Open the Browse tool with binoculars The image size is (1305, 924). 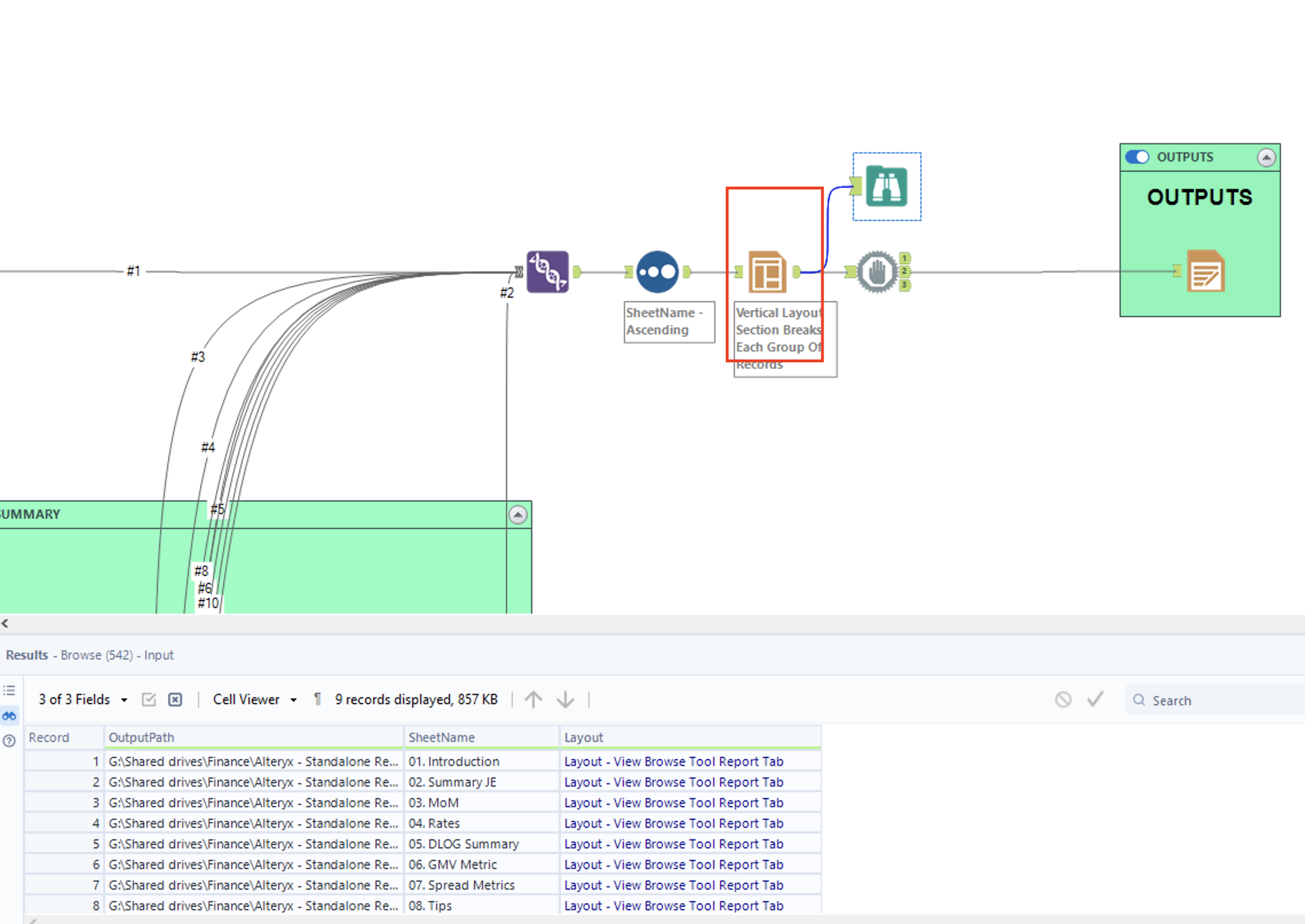click(886, 186)
